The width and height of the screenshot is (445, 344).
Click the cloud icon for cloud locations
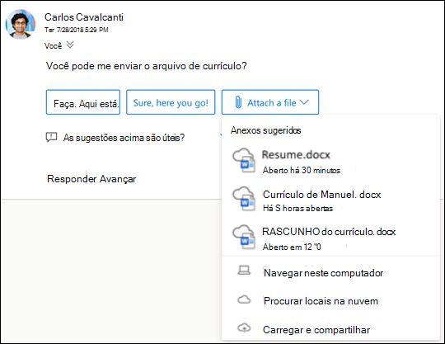(x=244, y=299)
